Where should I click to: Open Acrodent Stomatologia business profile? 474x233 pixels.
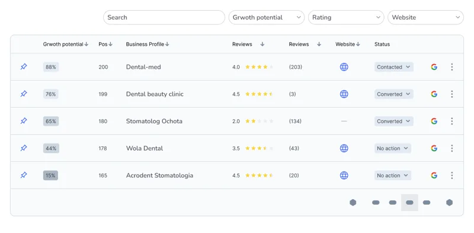tap(159, 175)
